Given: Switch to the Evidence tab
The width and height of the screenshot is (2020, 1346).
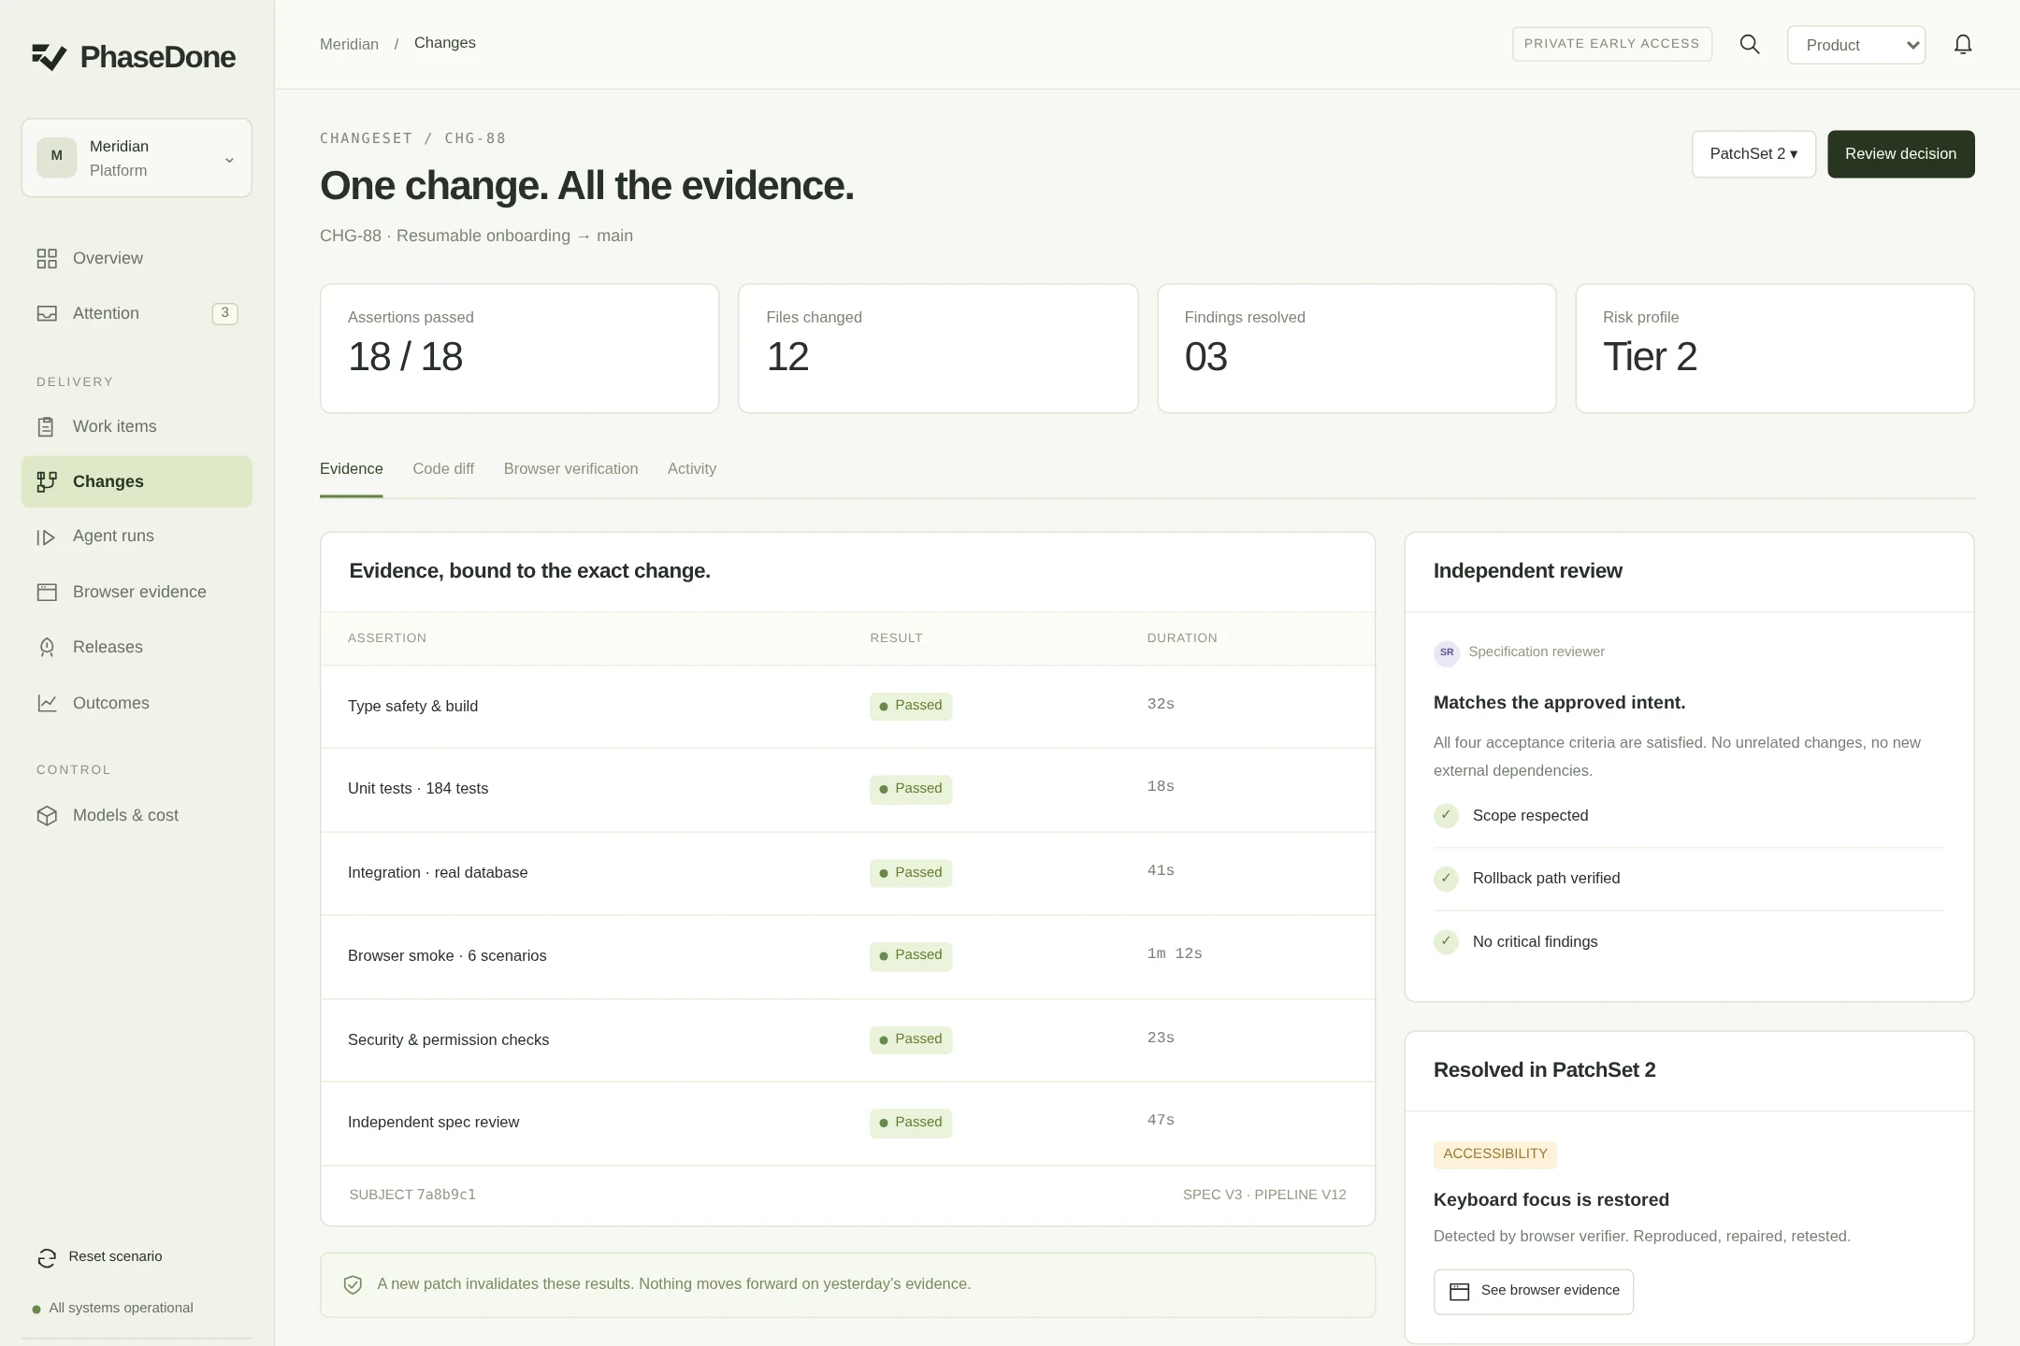Looking at the screenshot, I should [351, 469].
